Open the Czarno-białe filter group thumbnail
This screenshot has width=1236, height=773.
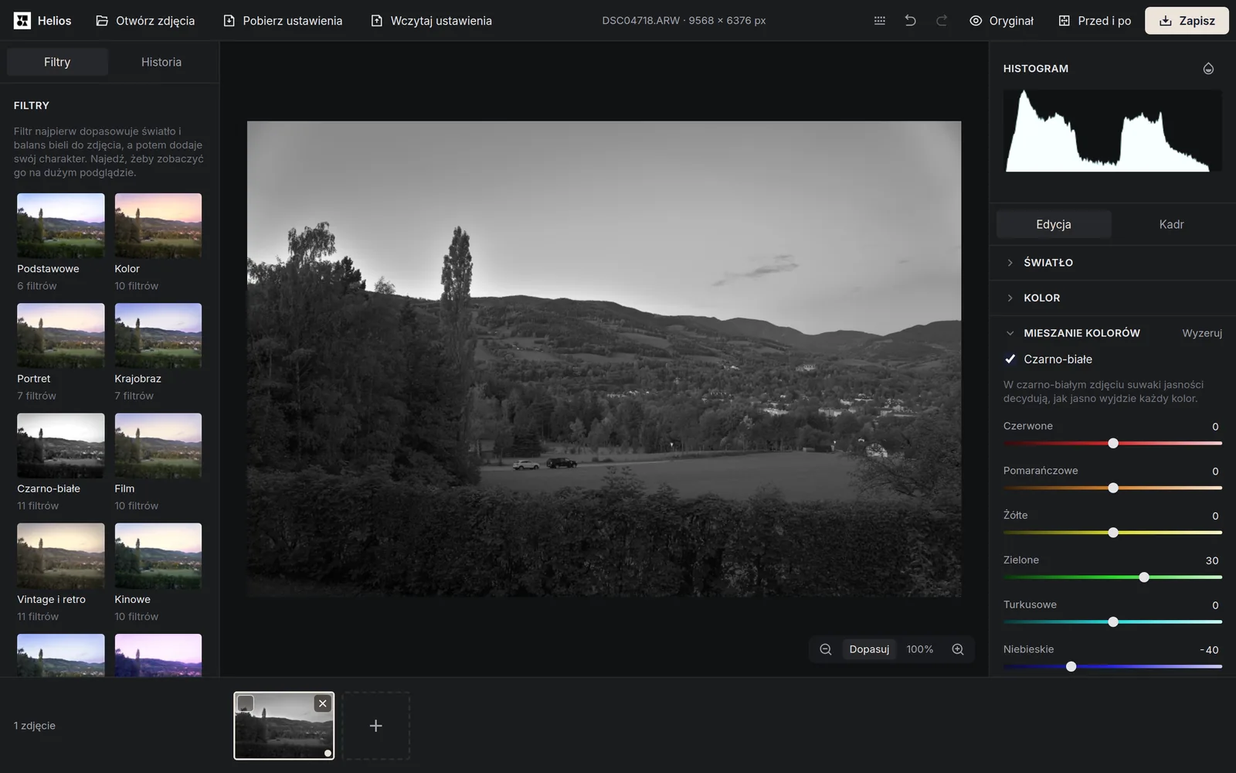(x=61, y=445)
